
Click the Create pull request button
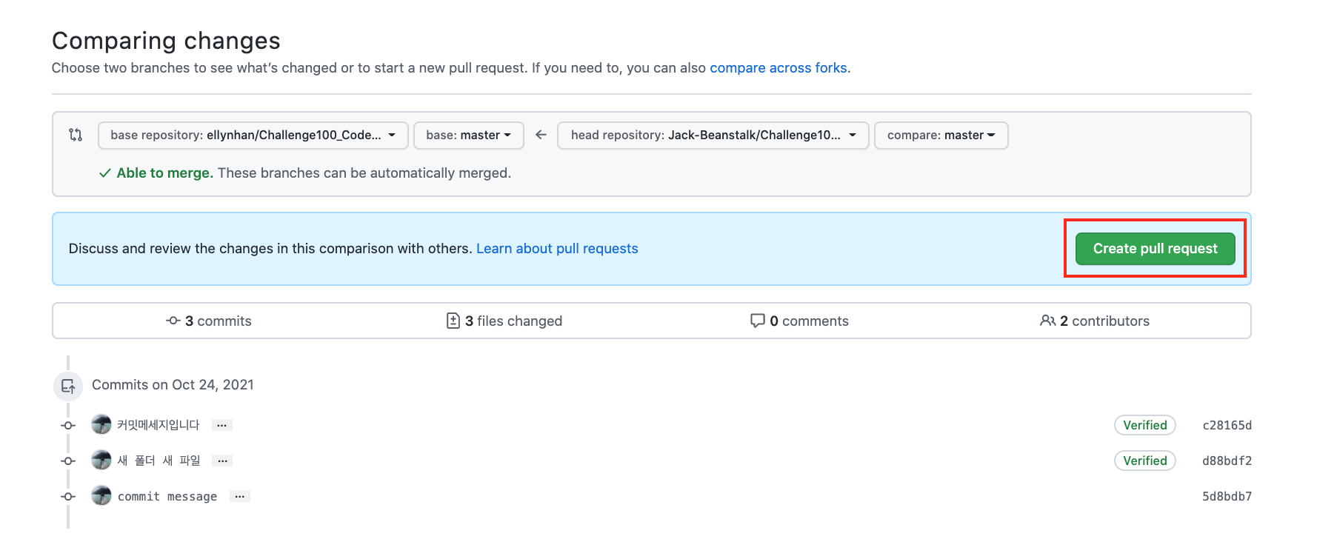(x=1156, y=249)
